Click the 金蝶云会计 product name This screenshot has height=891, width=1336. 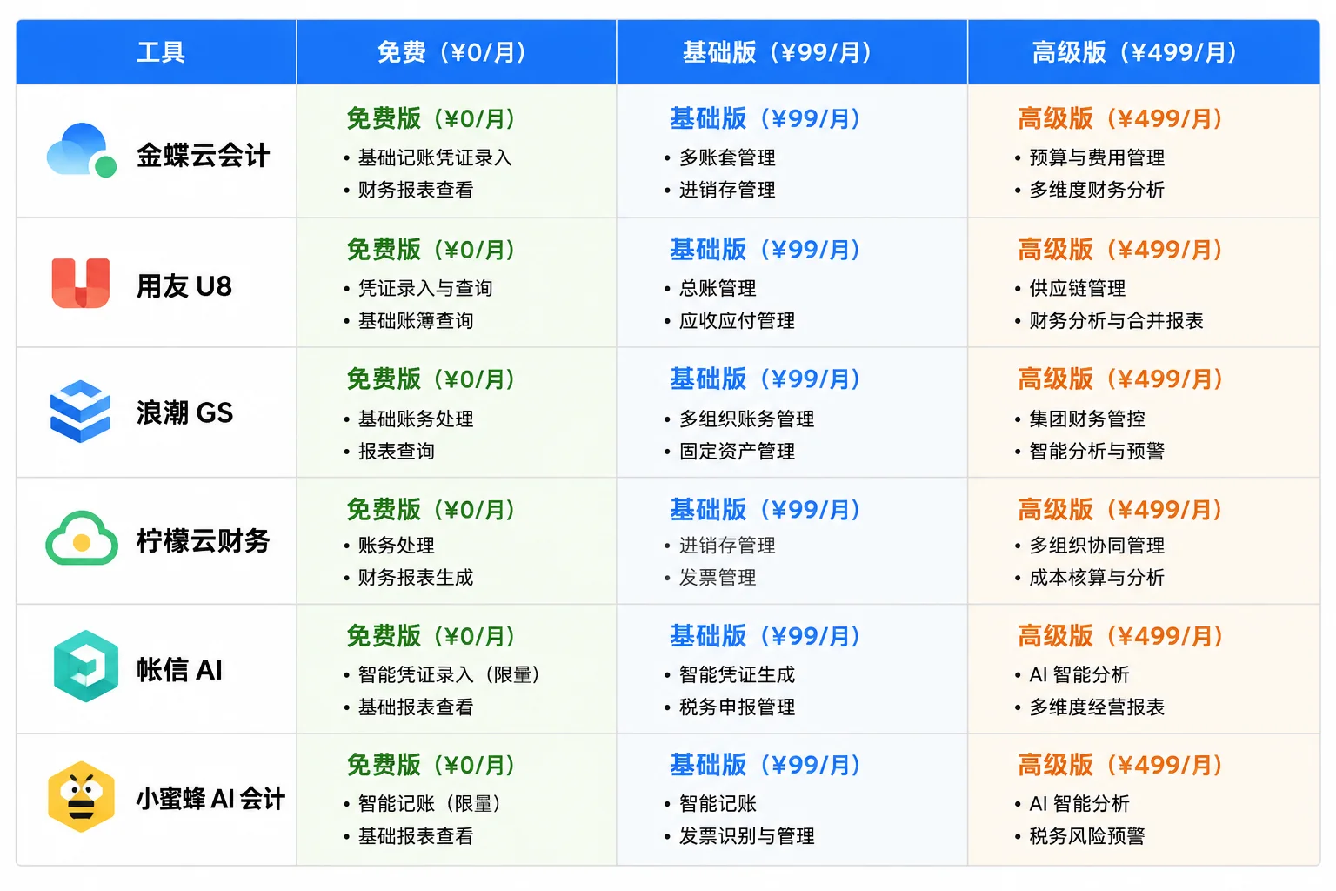[203, 156]
